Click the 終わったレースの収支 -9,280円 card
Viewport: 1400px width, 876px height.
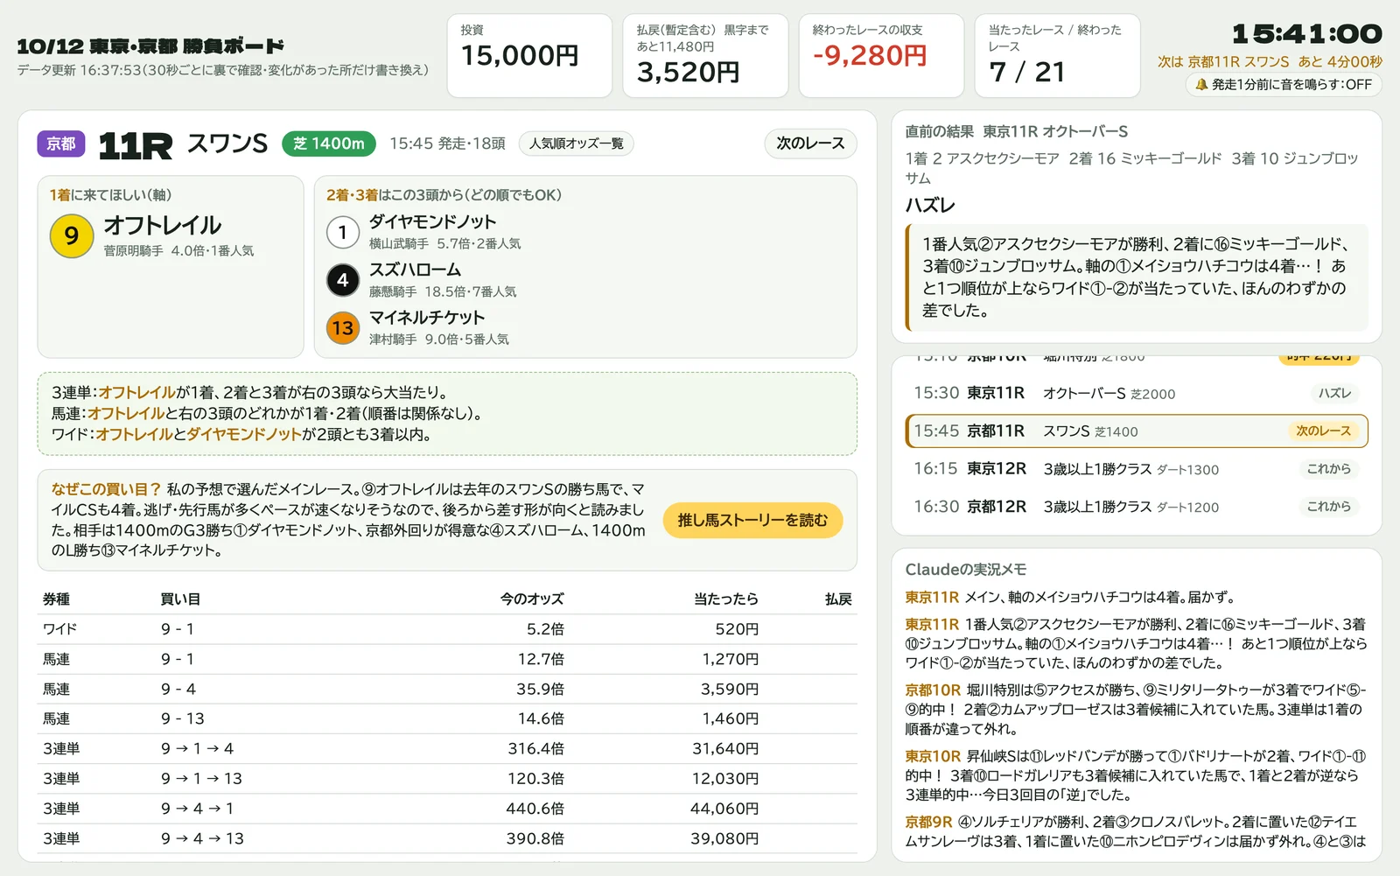[x=881, y=55]
